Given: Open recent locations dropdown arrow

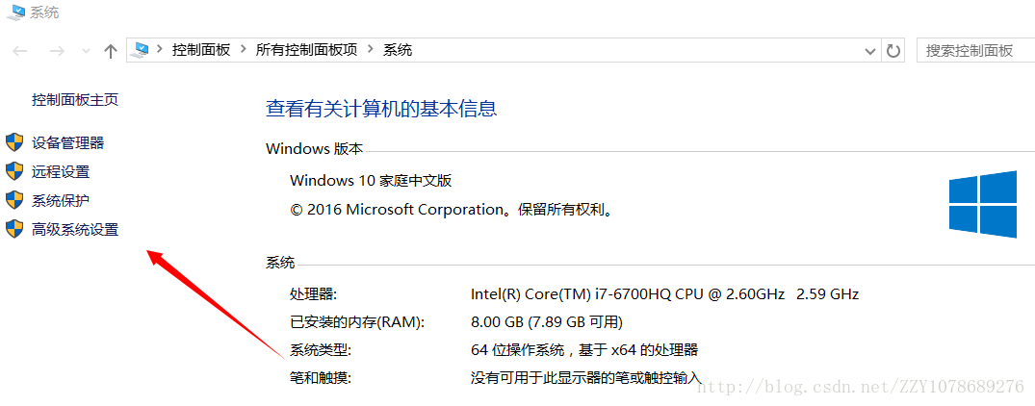Looking at the screenshot, I should [x=86, y=51].
